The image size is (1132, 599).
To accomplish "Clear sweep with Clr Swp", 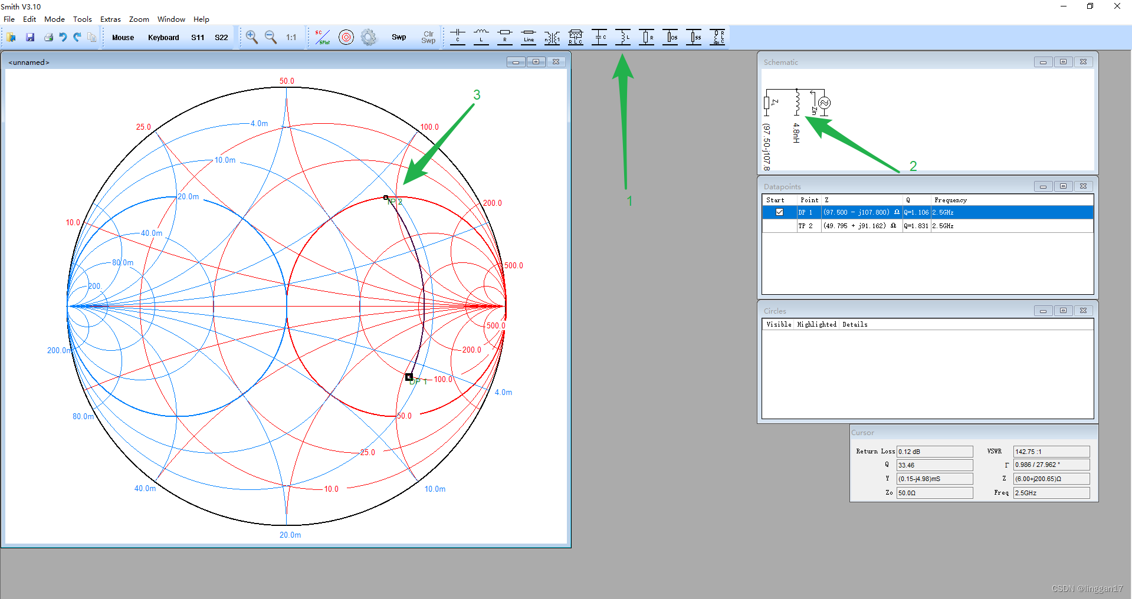I will point(428,37).
